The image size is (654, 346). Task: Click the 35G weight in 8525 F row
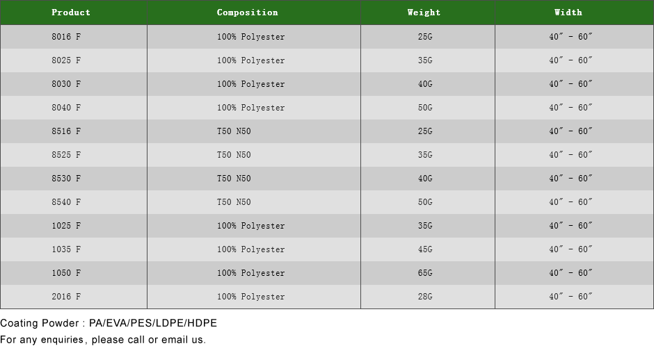[x=425, y=155]
